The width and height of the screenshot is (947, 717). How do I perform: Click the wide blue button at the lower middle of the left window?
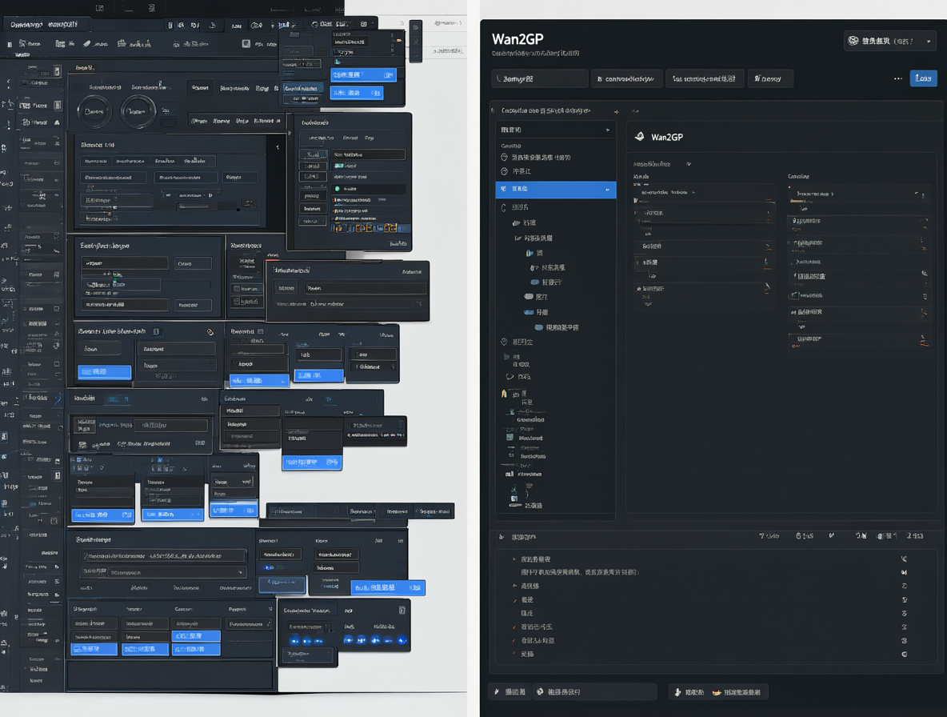(388, 587)
